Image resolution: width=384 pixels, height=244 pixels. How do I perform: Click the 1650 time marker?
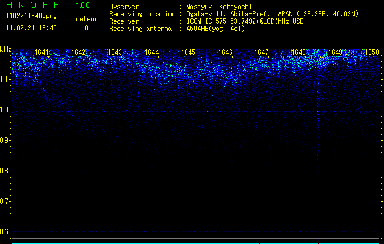pos(372,52)
